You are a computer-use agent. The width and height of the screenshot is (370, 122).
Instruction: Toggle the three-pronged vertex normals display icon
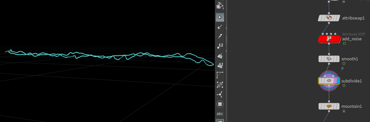click(220, 94)
